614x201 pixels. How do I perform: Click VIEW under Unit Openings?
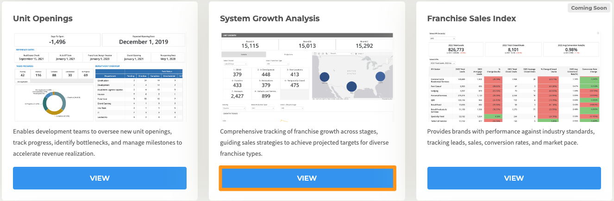100,178
